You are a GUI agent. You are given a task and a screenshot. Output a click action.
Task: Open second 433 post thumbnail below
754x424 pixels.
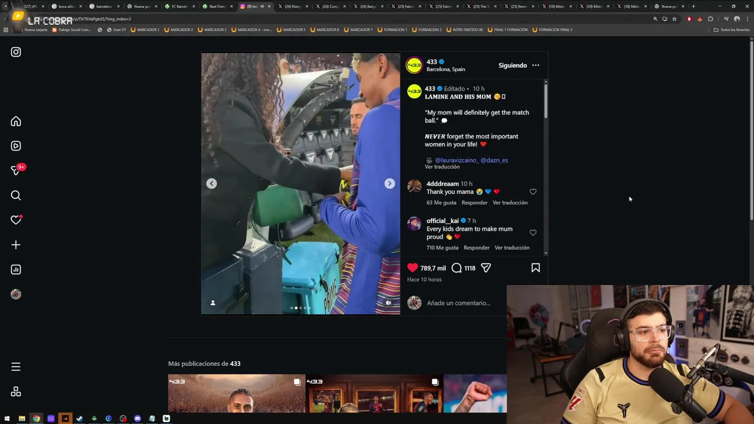(x=374, y=393)
